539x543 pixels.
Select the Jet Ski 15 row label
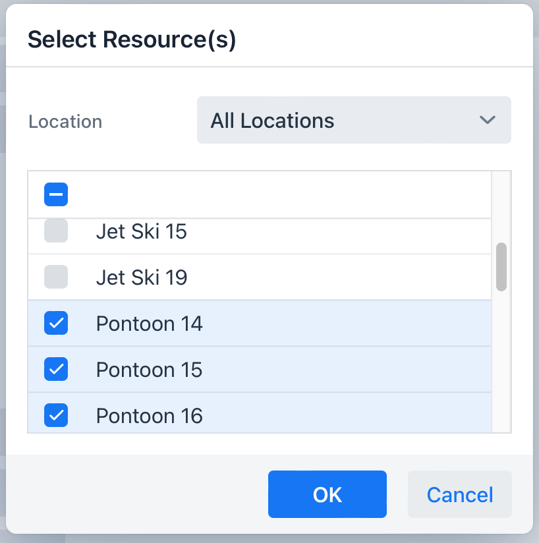click(x=141, y=231)
